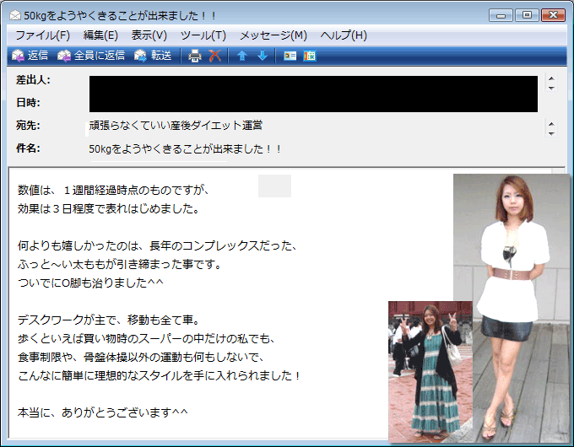The width and height of the screenshot is (574, 447).
Task: Click the up arrow beside the 宛先 field
Action: [x=551, y=124]
